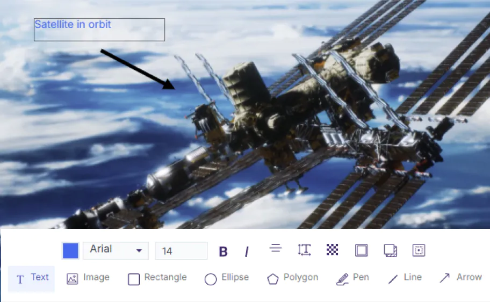Image resolution: width=490 pixels, height=302 pixels.
Task: Toggle italic formatting
Action: click(x=247, y=251)
